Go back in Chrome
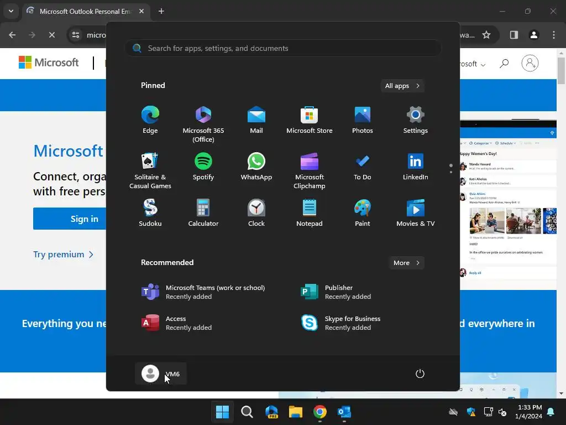The width and height of the screenshot is (566, 425). pyautogui.click(x=12, y=35)
